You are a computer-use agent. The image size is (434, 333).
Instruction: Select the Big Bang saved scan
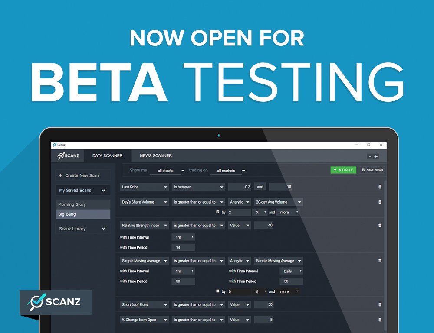point(83,214)
